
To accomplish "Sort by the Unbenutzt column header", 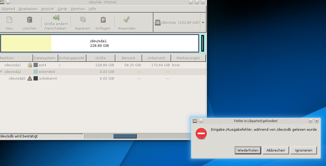I will click(156, 58).
